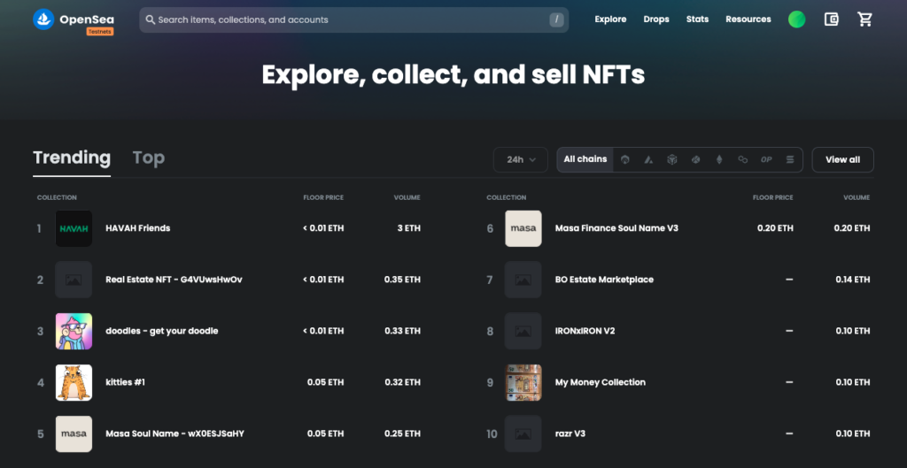The height and width of the screenshot is (468, 907).
Task: Click placeholder image for BO Estate Marketplace
Action: tap(523, 280)
